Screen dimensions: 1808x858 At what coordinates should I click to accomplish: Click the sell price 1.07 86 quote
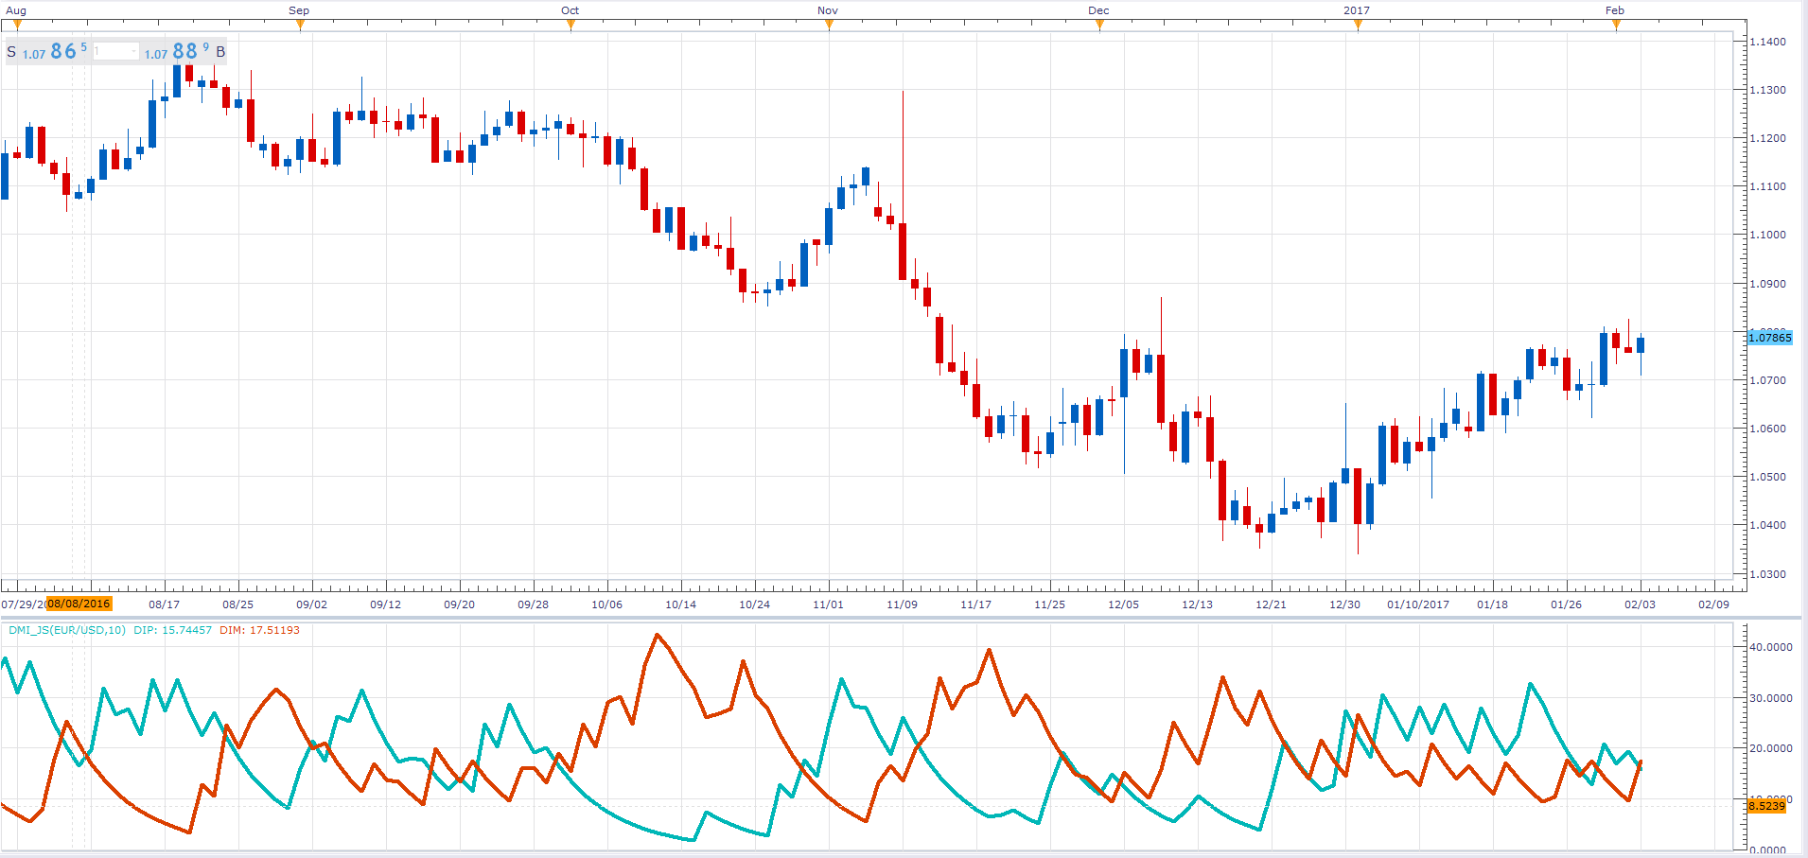[55, 51]
